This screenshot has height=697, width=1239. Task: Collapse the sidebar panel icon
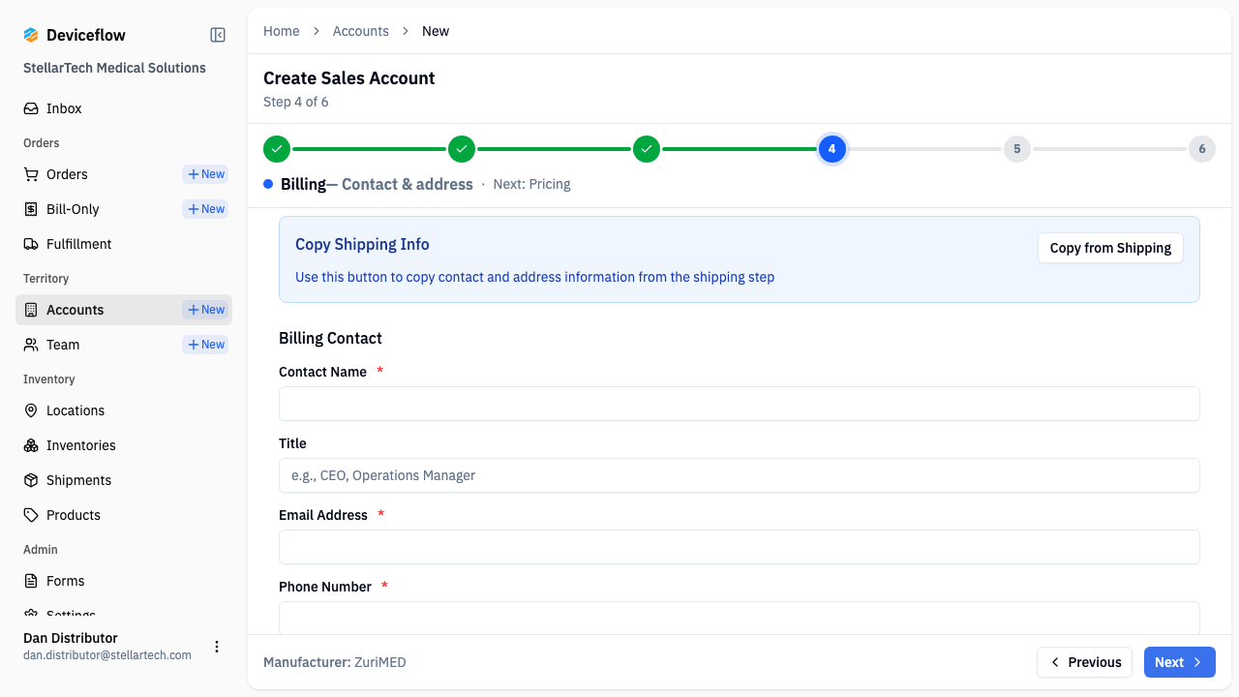(218, 35)
